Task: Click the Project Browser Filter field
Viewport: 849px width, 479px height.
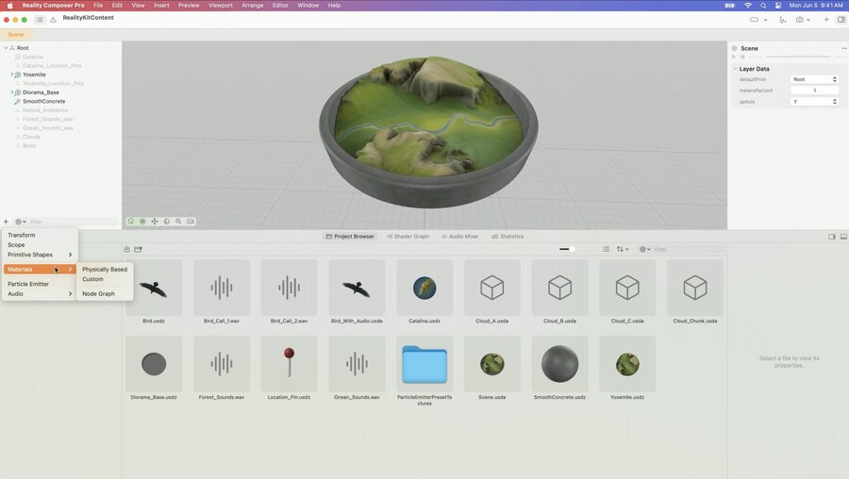Action: point(690,249)
